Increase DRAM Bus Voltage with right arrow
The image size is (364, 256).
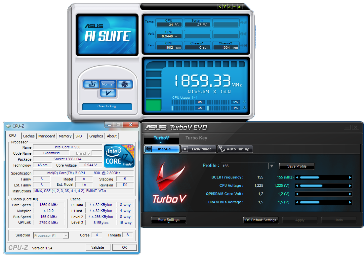point(350,202)
